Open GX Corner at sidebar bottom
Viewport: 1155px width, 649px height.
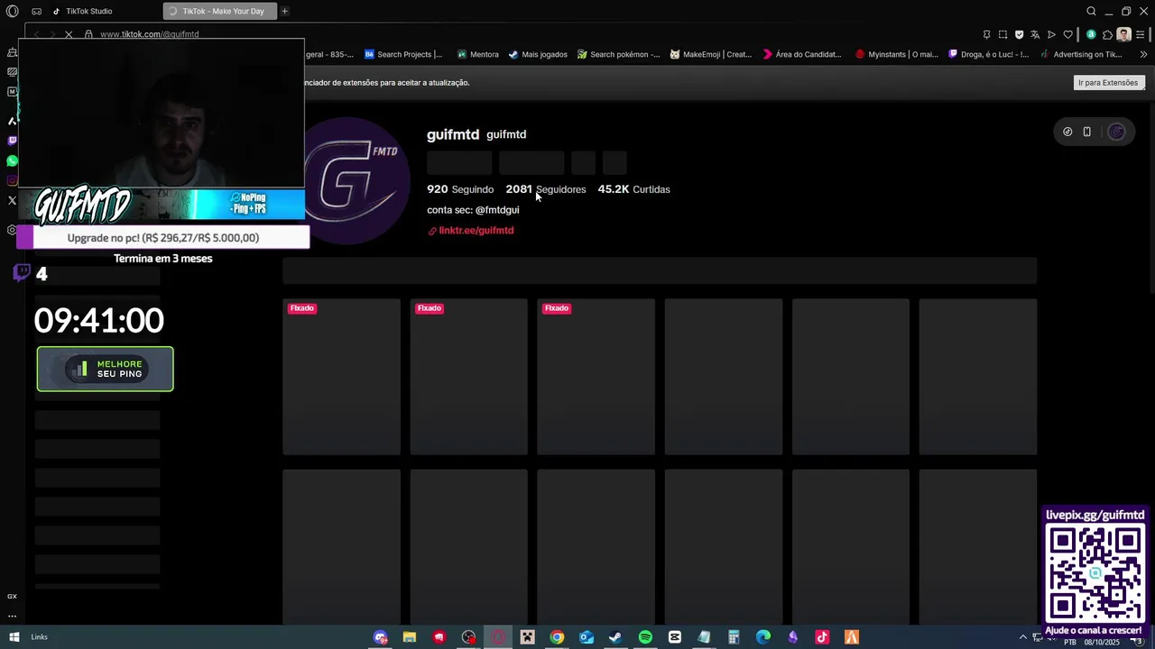pos(12,596)
